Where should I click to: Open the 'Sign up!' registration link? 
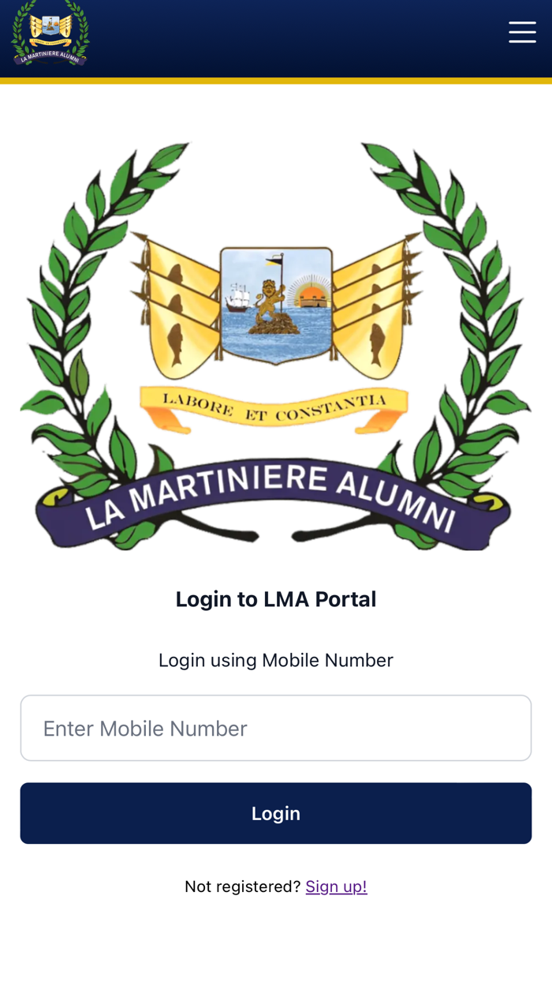pos(336,885)
